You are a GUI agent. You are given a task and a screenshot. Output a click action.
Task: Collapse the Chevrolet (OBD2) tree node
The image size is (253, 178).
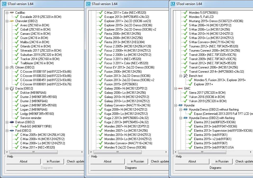click(x=7, y=21)
